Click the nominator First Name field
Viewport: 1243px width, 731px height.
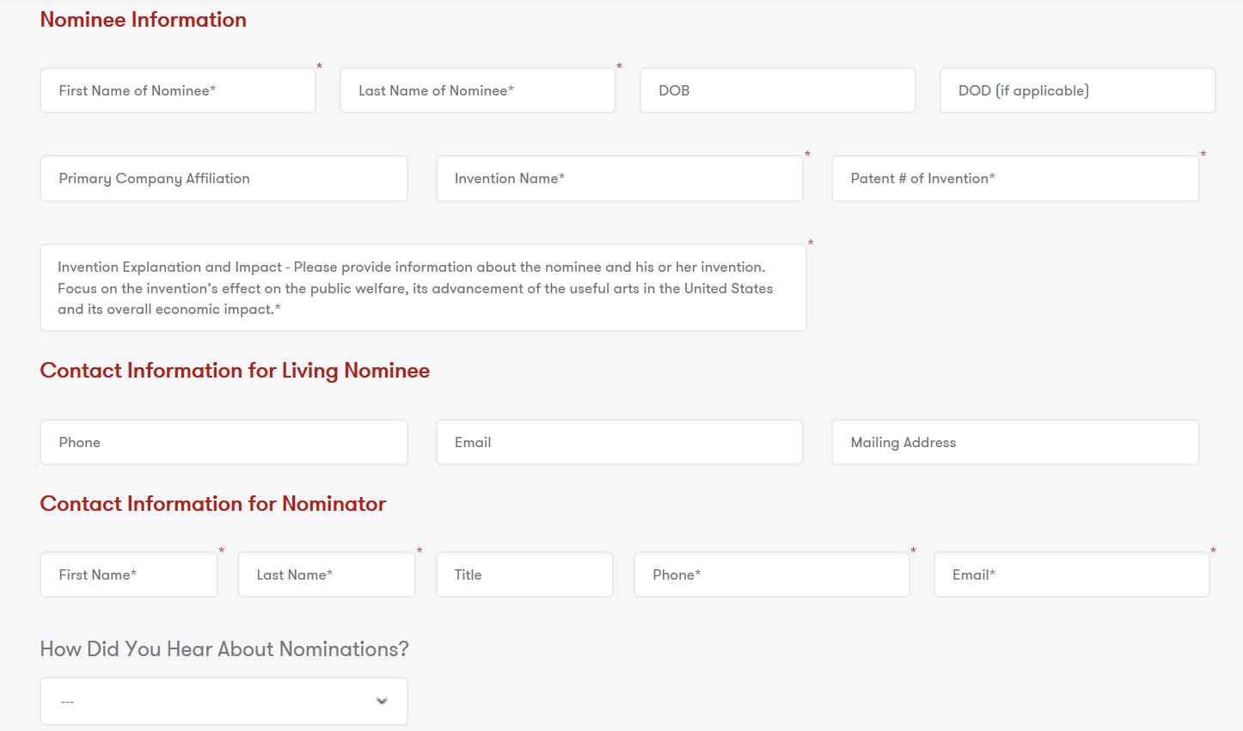coord(129,574)
